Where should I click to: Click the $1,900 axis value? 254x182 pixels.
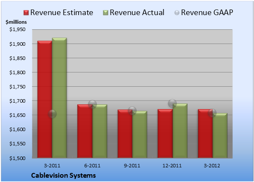coord(17,44)
